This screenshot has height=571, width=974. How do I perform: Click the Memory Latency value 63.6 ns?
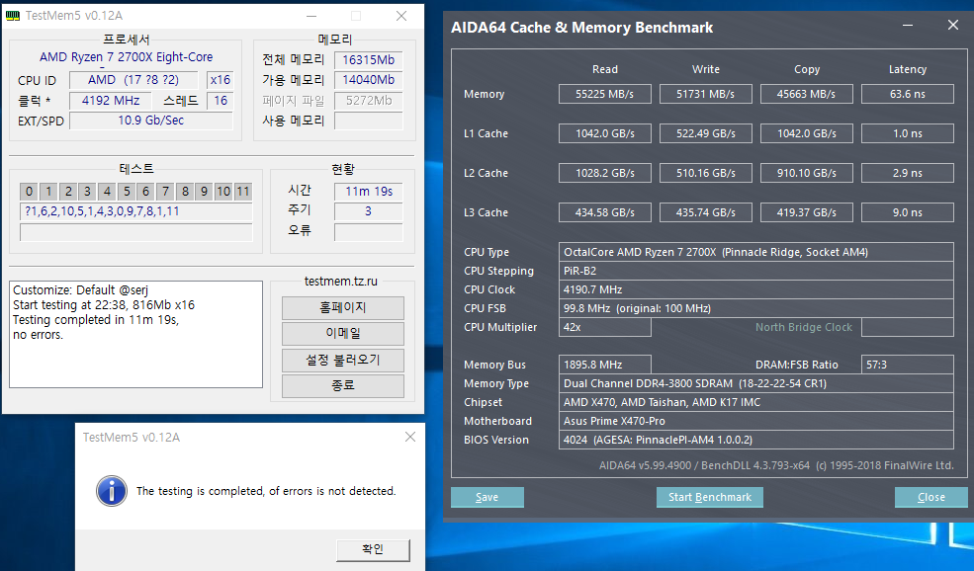pos(908,94)
